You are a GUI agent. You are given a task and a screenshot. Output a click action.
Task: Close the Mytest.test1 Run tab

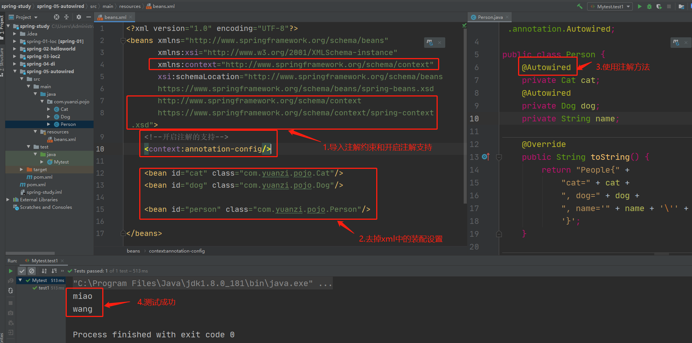[x=62, y=261]
